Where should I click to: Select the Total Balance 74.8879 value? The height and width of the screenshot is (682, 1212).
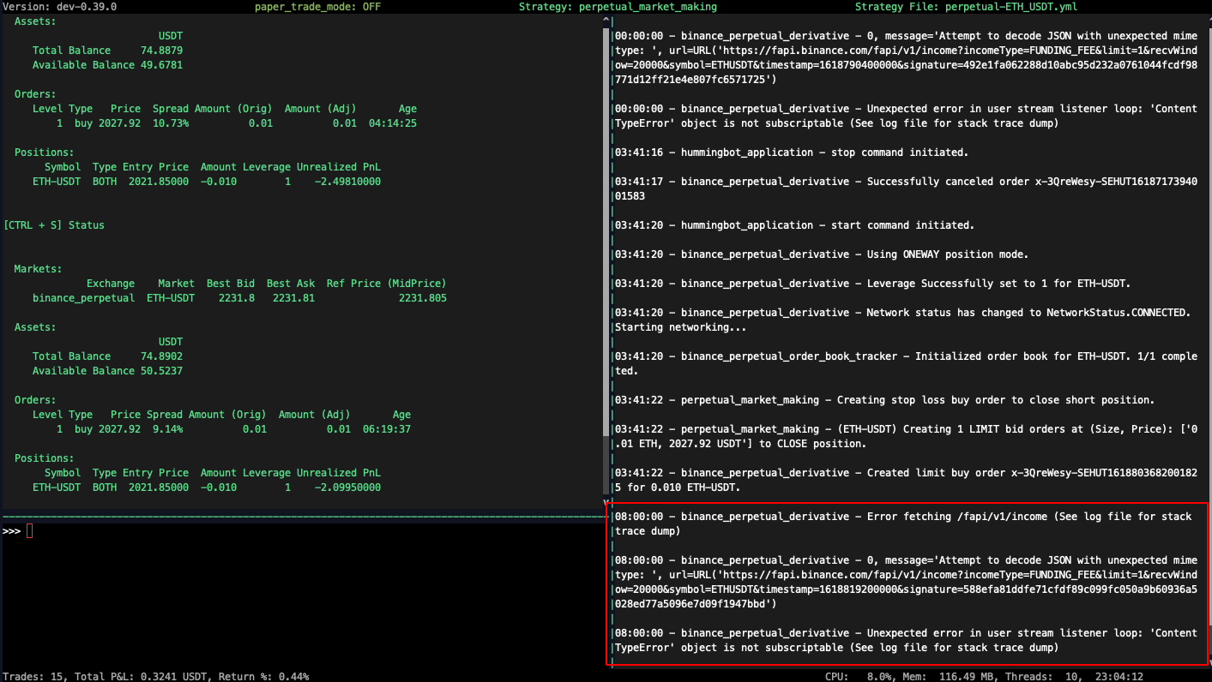pos(160,50)
